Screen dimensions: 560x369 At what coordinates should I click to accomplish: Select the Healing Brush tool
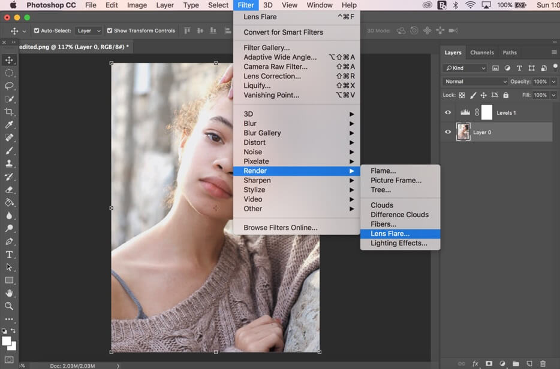click(9, 138)
